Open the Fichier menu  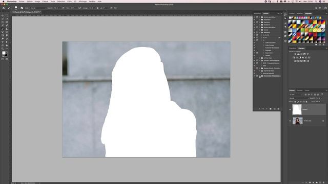click(x=22, y=2)
